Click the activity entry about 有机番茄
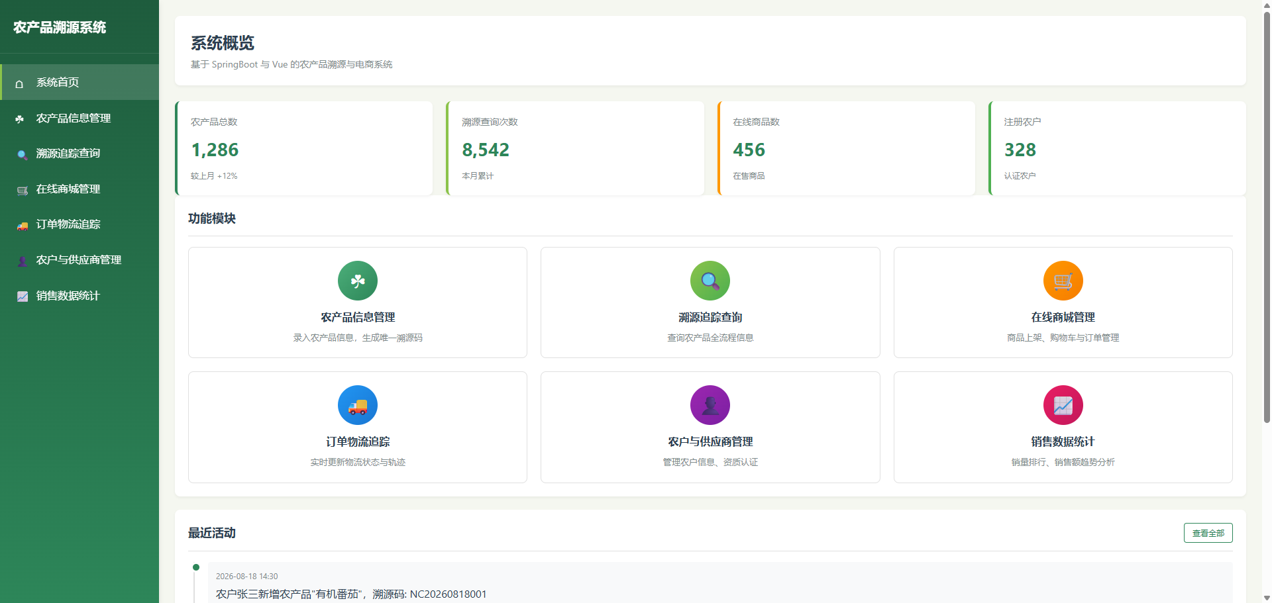 tap(351, 594)
